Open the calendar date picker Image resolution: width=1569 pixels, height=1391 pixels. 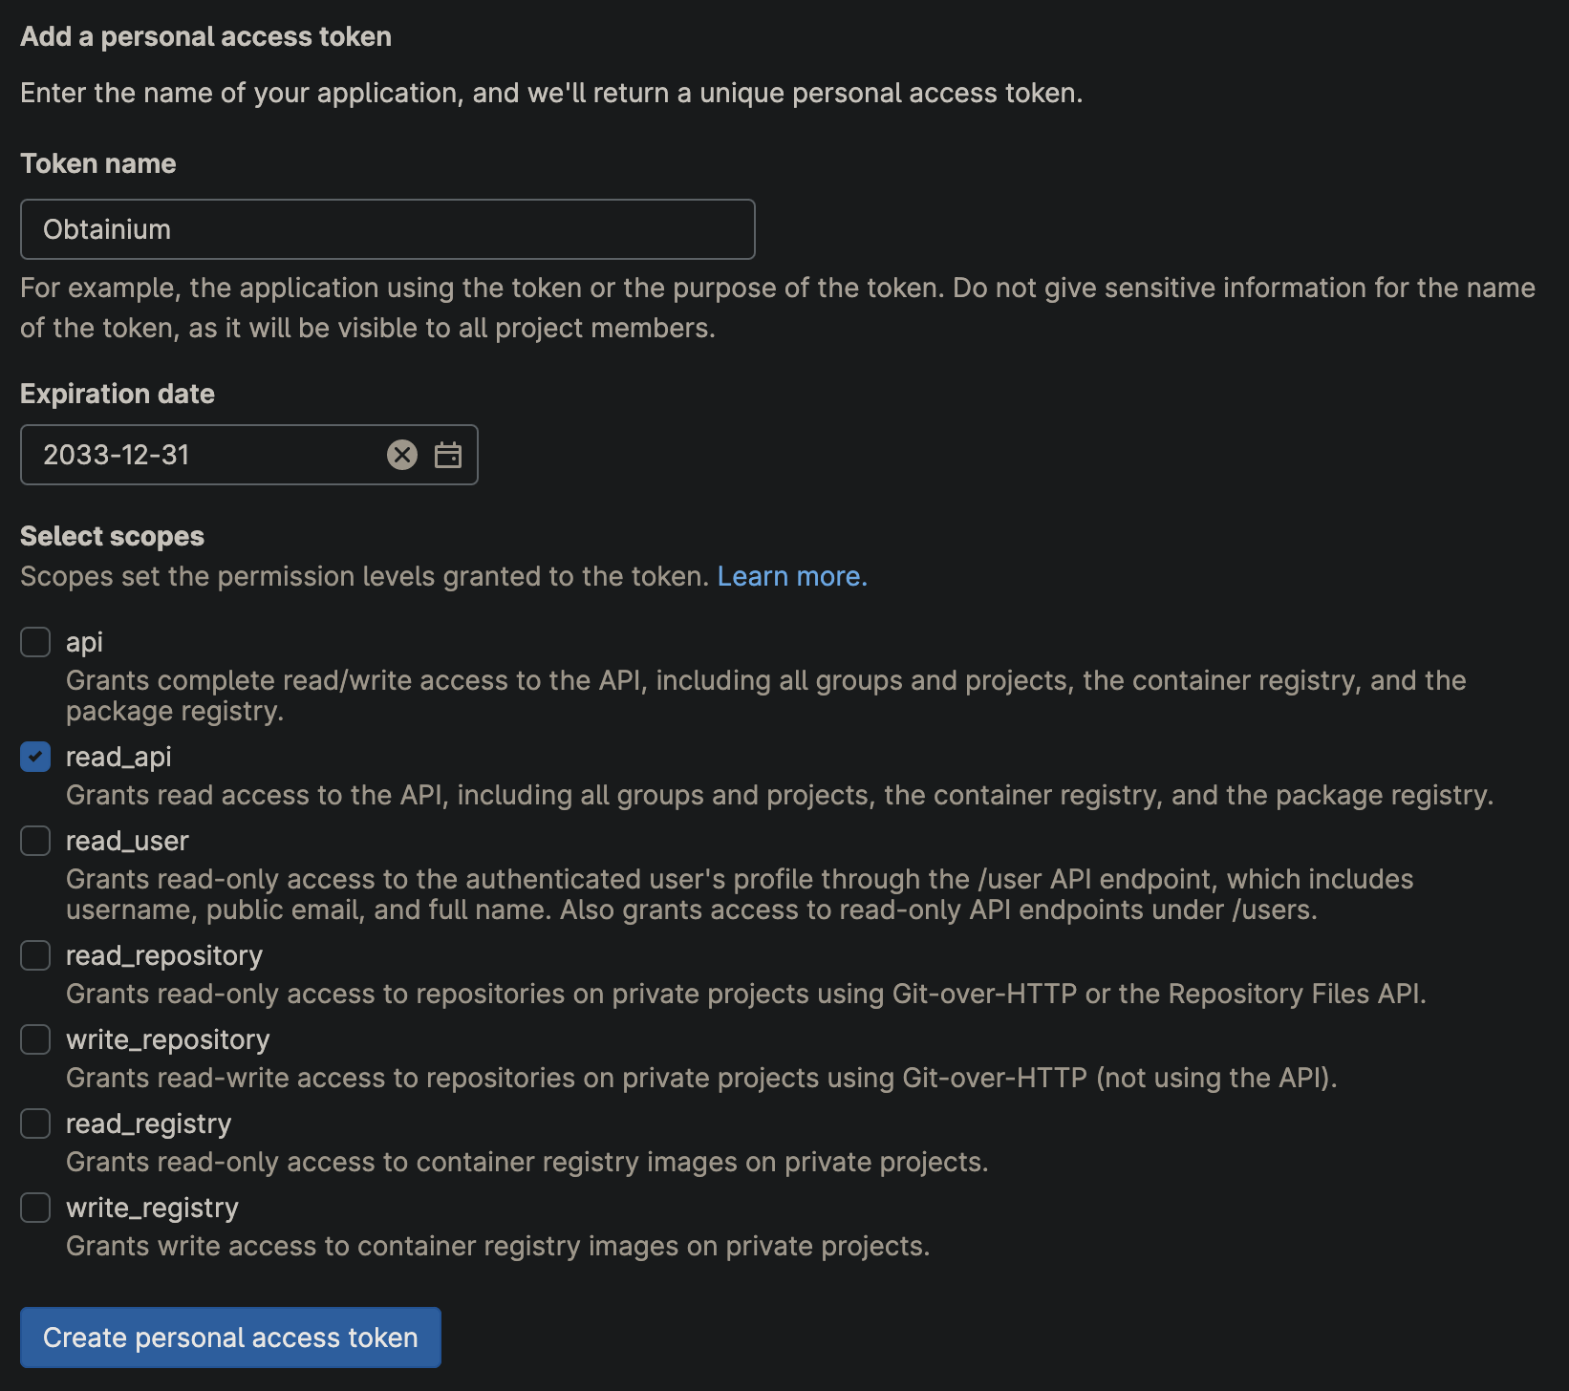(448, 454)
